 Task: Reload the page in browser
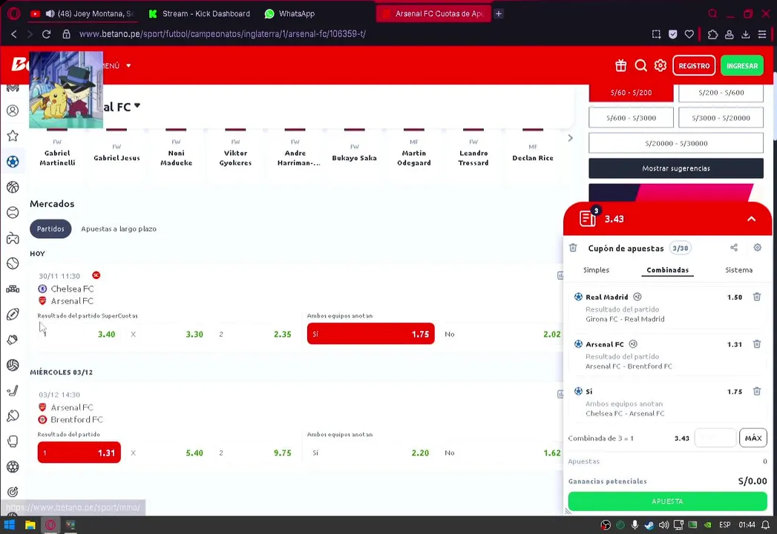(46, 33)
